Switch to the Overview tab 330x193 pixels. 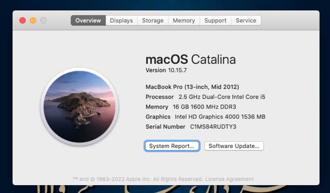pos(88,21)
